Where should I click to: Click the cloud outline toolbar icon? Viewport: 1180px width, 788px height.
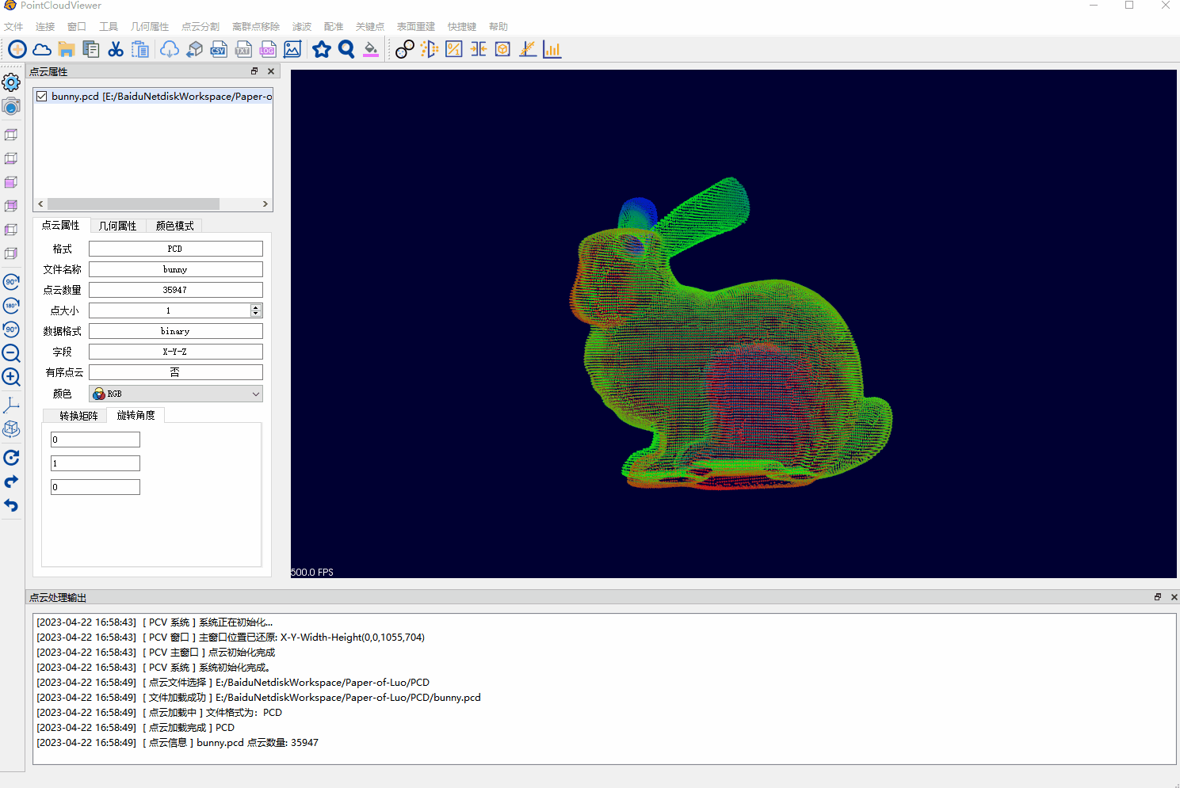click(x=42, y=50)
